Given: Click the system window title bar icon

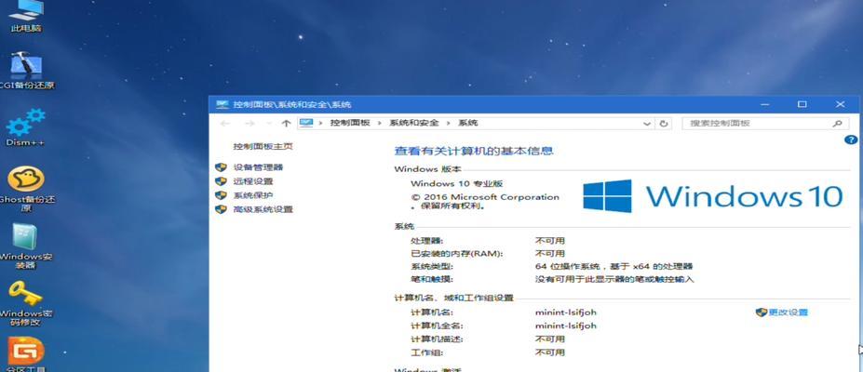Looking at the screenshot, I should tap(222, 104).
